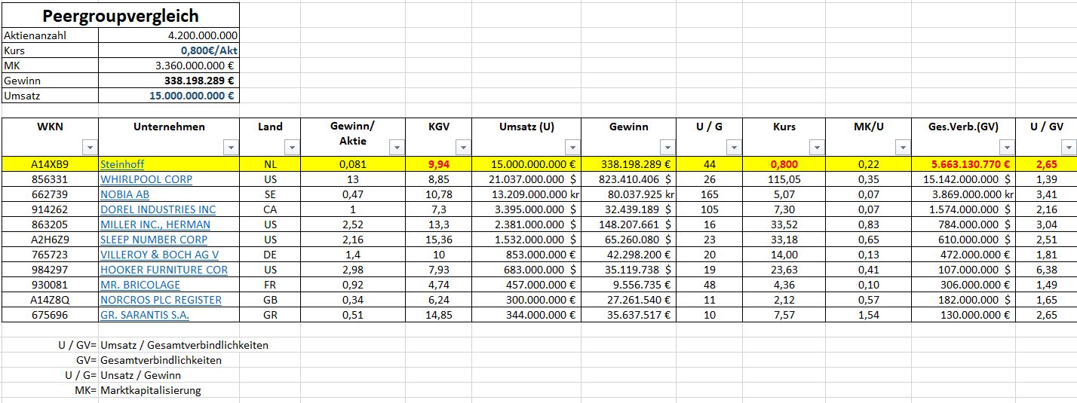The height and width of the screenshot is (403, 1077).
Task: Open the Steinhoff company link
Action: [x=122, y=164]
